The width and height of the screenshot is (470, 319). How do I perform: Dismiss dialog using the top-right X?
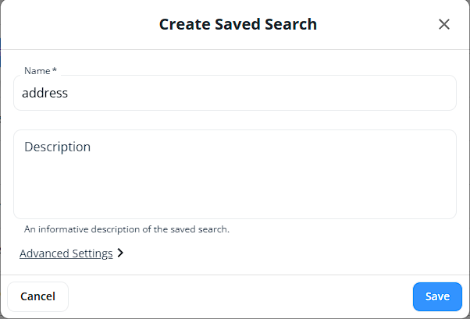444,24
